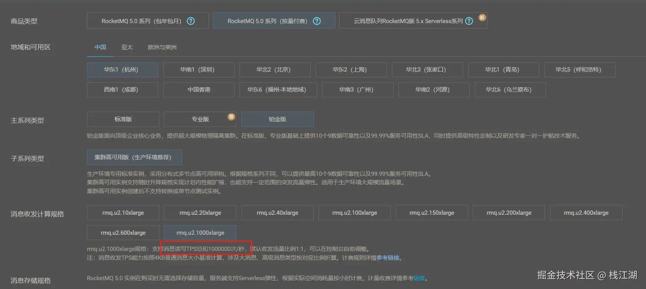Viewport: 646px width, 289px height.
Task: Pick spec rmq.u2.10xlarge
Action: click(x=123, y=213)
